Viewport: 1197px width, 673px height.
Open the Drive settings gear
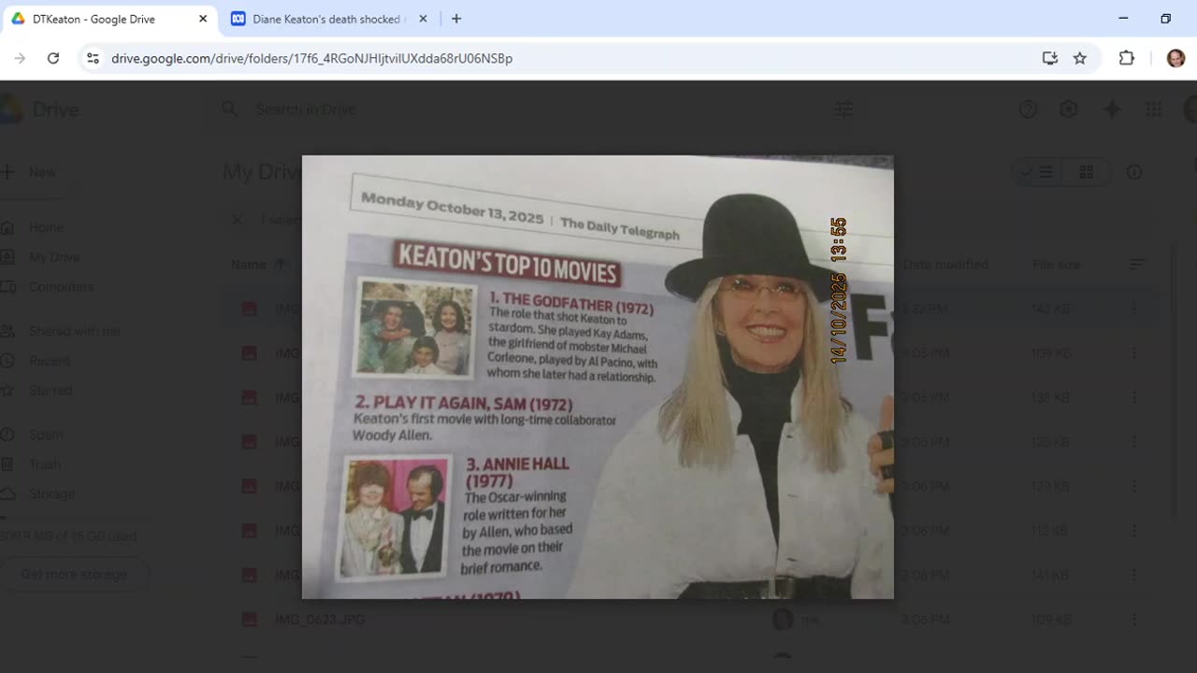(x=1069, y=109)
